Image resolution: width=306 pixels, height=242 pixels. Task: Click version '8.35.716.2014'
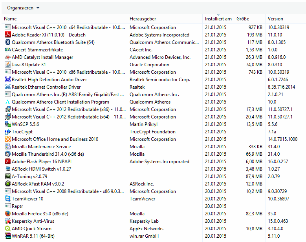281,87
